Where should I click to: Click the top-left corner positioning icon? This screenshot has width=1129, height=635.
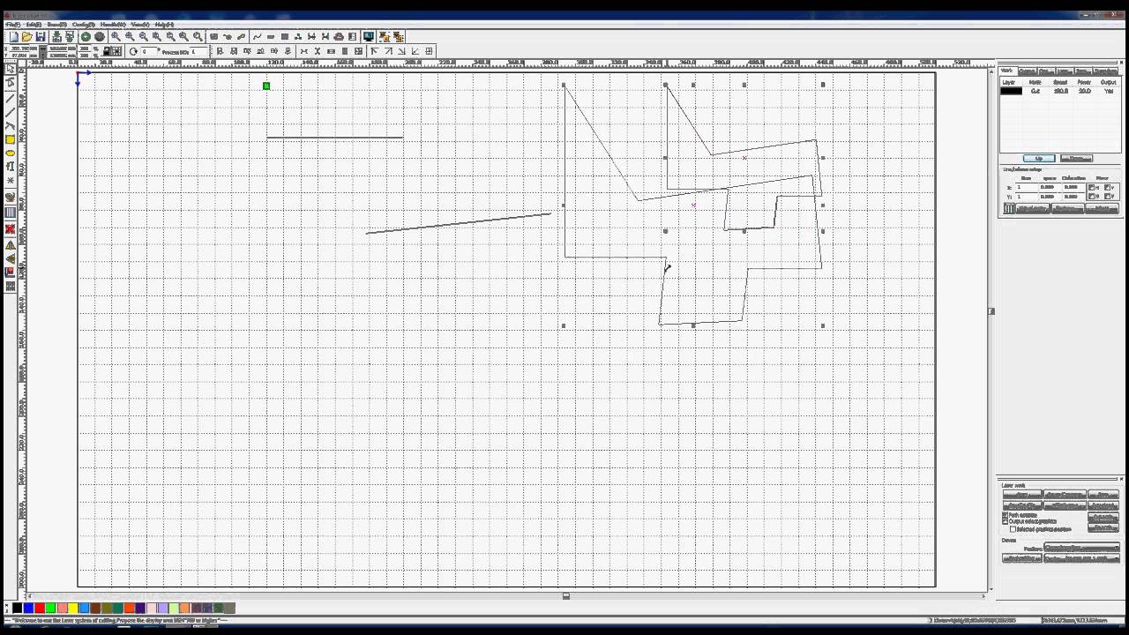pos(375,51)
